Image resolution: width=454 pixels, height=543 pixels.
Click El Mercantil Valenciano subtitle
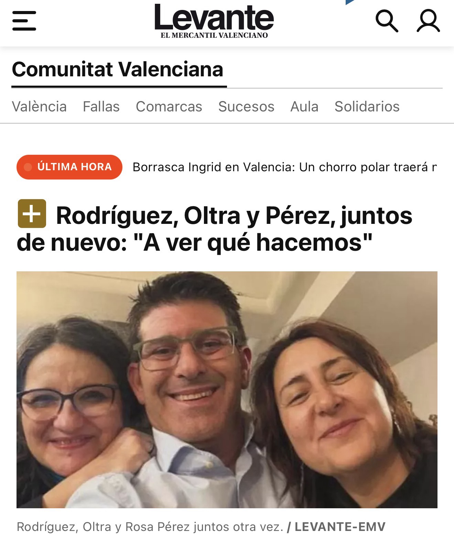click(214, 35)
